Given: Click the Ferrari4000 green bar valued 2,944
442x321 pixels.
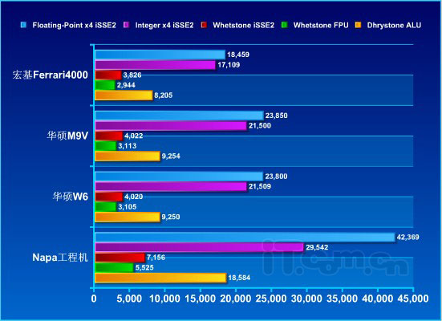Looking at the screenshot, I should point(105,85).
